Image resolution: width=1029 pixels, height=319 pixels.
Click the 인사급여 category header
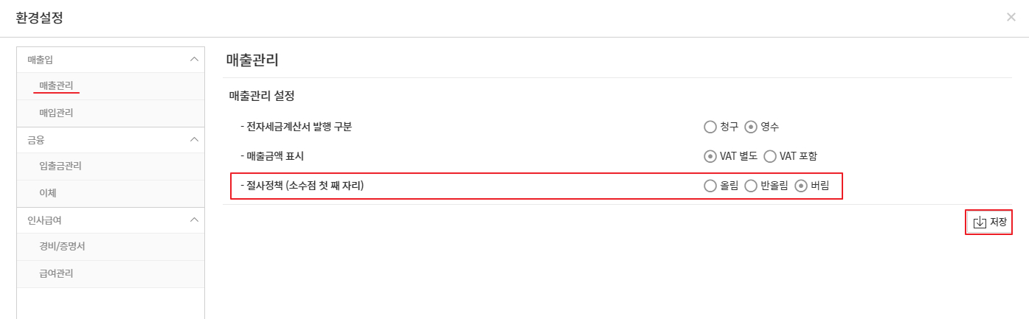tap(46, 220)
